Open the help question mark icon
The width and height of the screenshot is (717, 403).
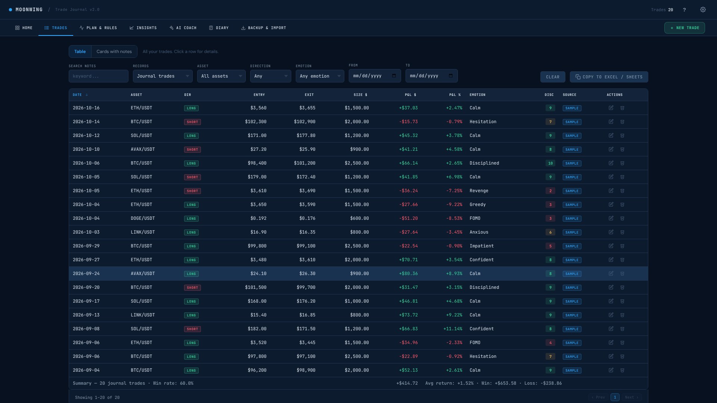click(684, 10)
